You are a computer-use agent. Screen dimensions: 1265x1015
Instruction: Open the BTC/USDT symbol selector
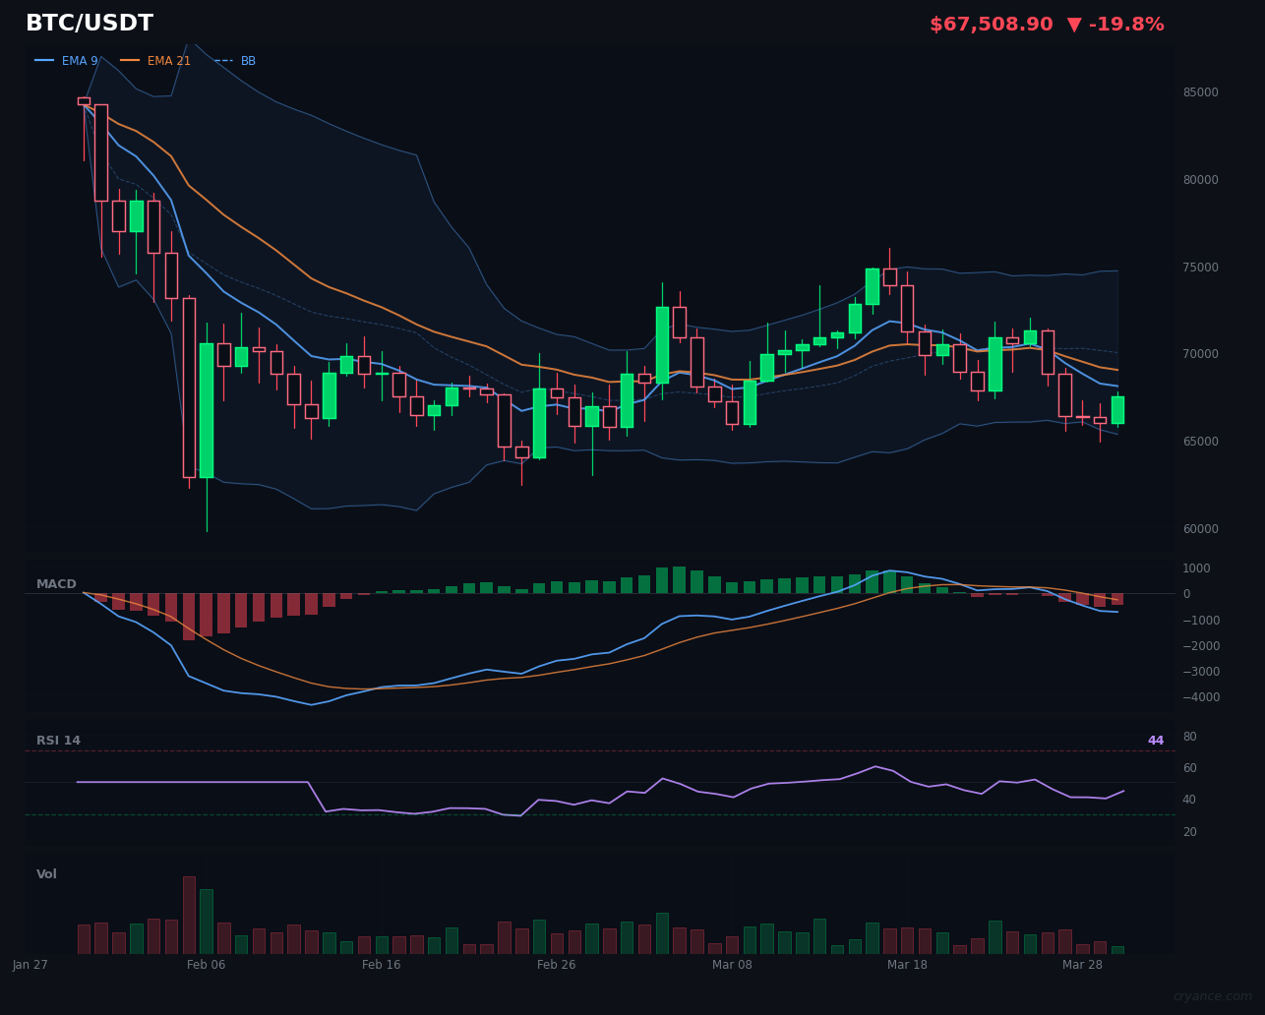click(90, 23)
